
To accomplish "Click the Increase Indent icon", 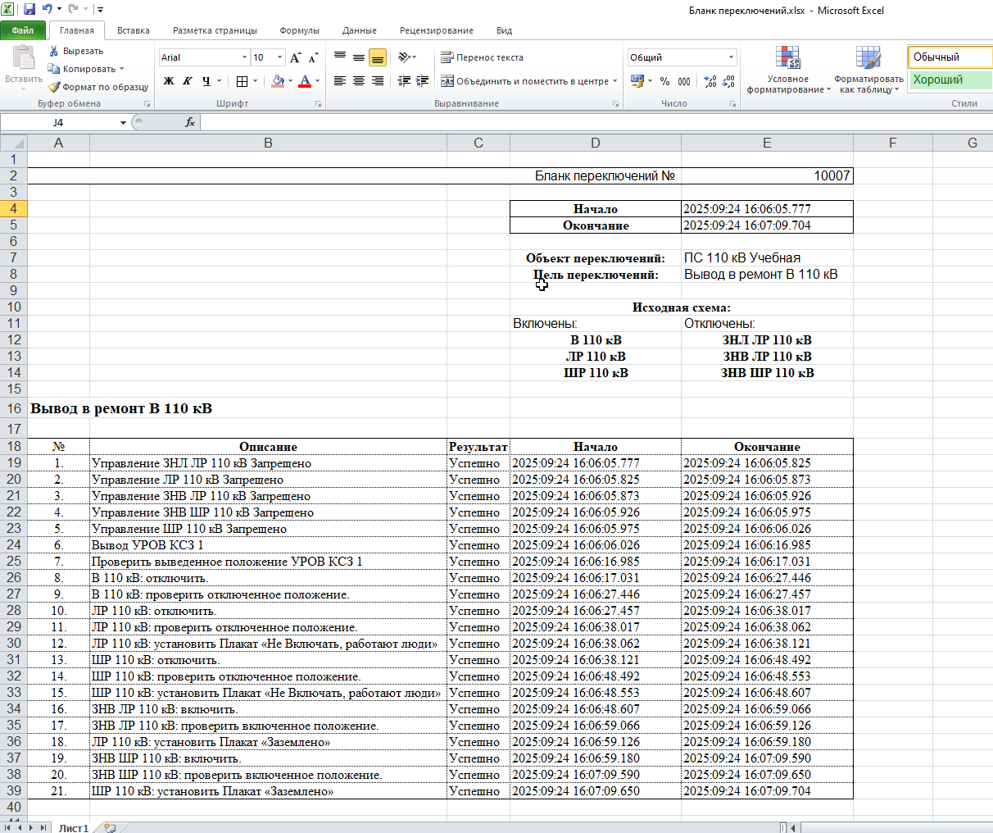I will 422,81.
